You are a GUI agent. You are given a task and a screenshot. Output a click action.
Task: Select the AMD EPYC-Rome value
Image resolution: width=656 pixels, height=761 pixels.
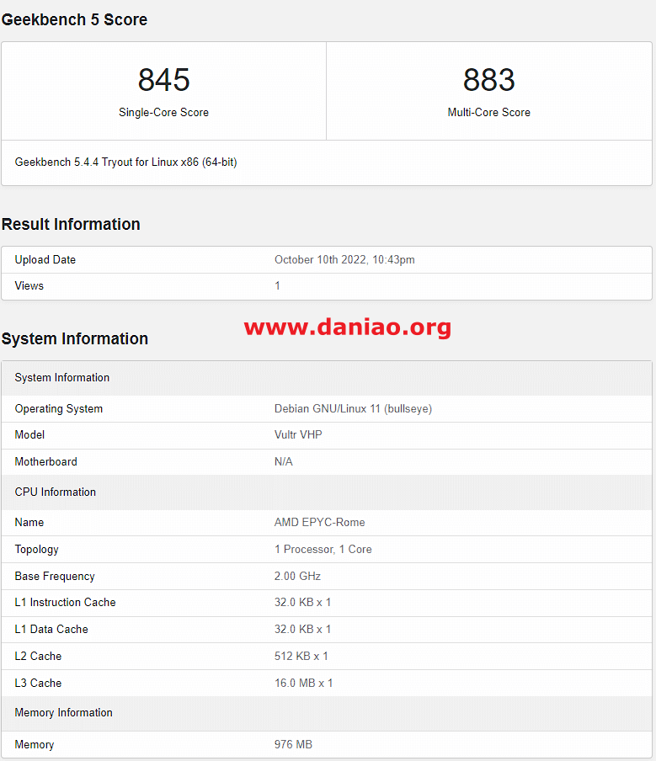pos(319,522)
